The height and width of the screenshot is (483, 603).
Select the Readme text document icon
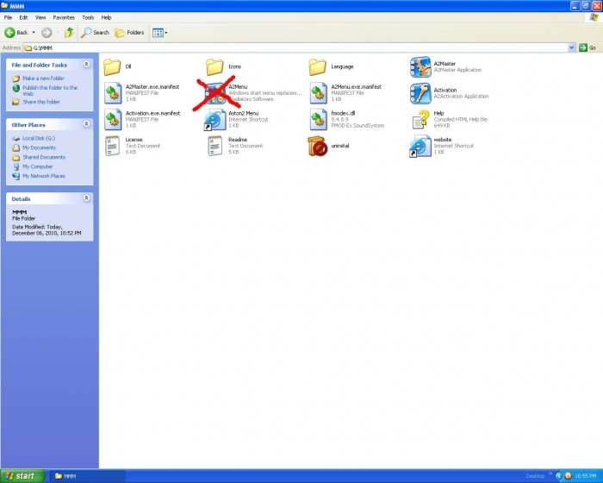[215, 146]
